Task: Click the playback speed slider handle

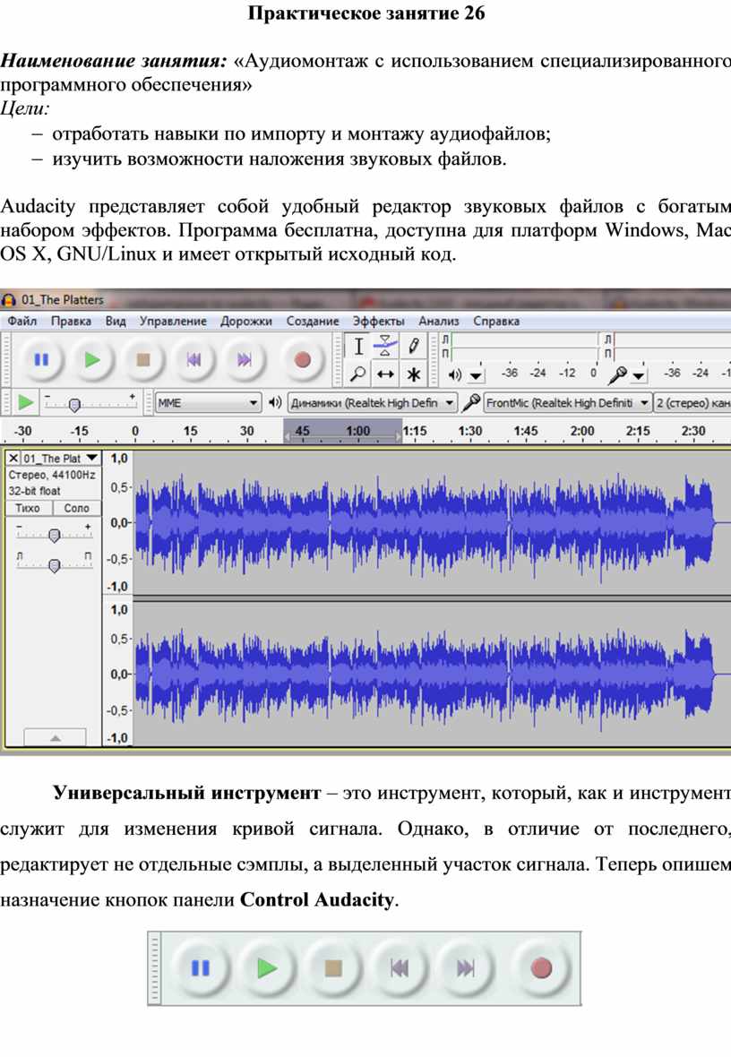Action: coord(74,405)
